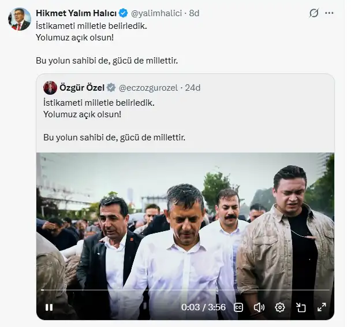Click the 8d post timestamp

pyautogui.click(x=194, y=13)
